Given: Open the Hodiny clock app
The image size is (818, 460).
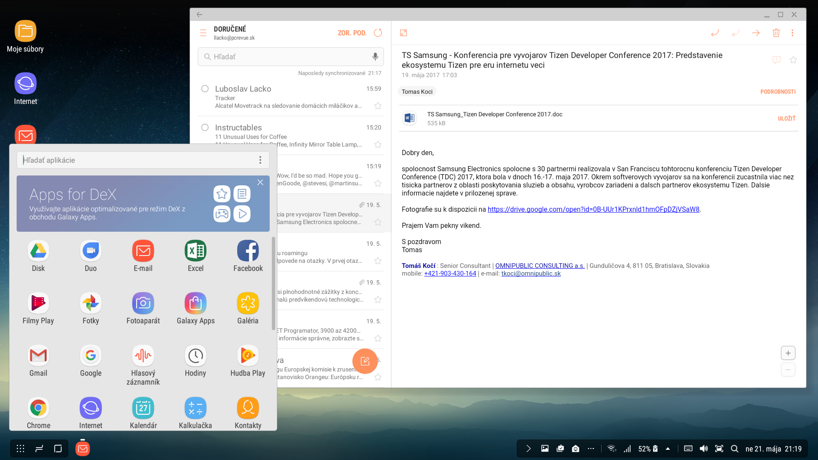Looking at the screenshot, I should click(x=196, y=361).
